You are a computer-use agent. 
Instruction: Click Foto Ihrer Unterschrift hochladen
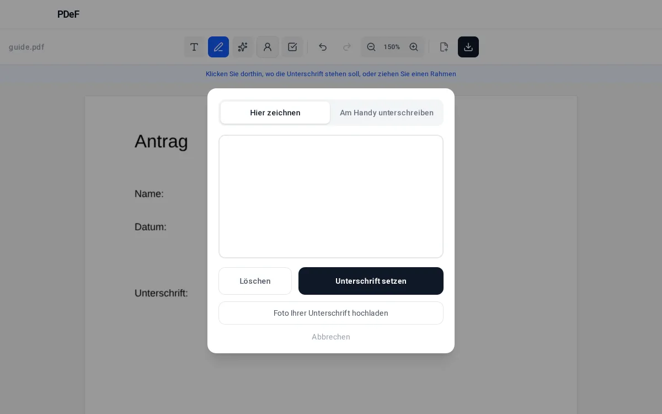pyautogui.click(x=331, y=313)
